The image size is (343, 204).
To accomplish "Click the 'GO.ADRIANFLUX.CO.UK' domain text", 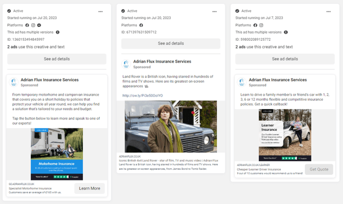I will tap(21, 184).
